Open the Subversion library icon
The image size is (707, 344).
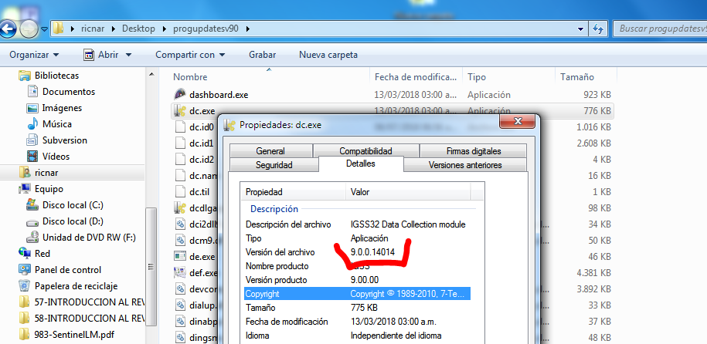pyautogui.click(x=32, y=140)
